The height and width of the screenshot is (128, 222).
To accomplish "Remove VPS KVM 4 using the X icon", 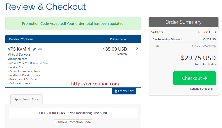I will click(x=137, y=49).
